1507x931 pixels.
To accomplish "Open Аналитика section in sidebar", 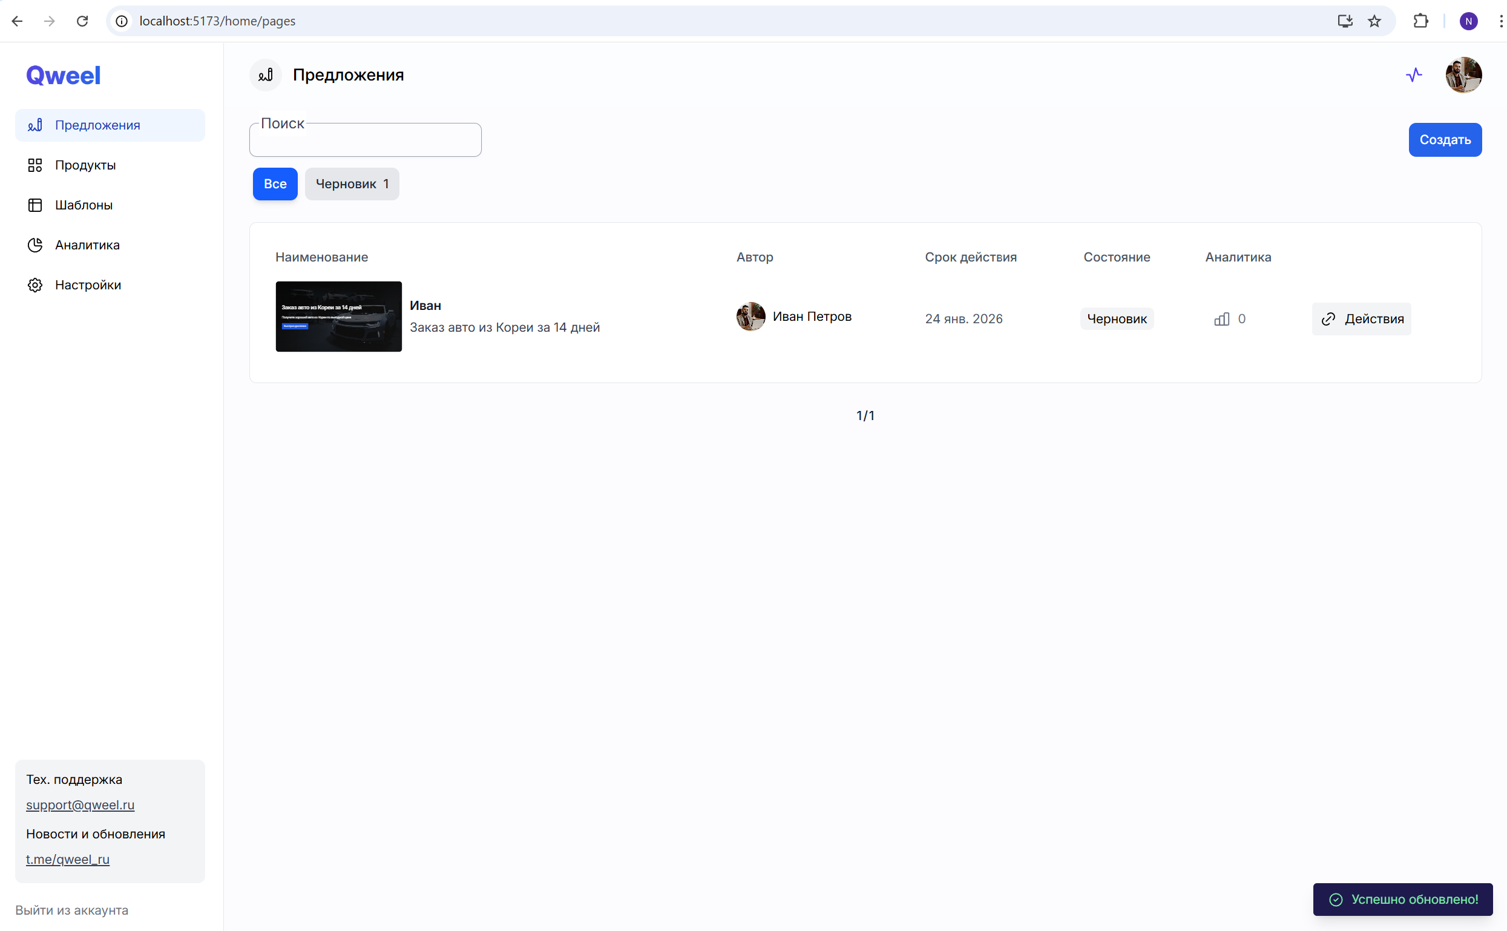I will pyautogui.click(x=87, y=245).
